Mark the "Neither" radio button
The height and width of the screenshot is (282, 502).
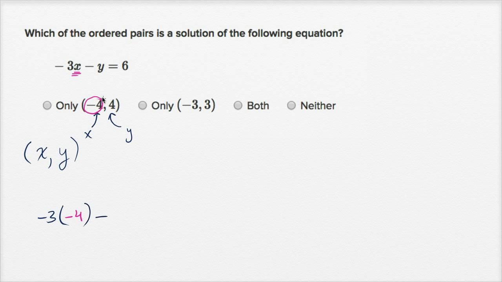pyautogui.click(x=291, y=105)
